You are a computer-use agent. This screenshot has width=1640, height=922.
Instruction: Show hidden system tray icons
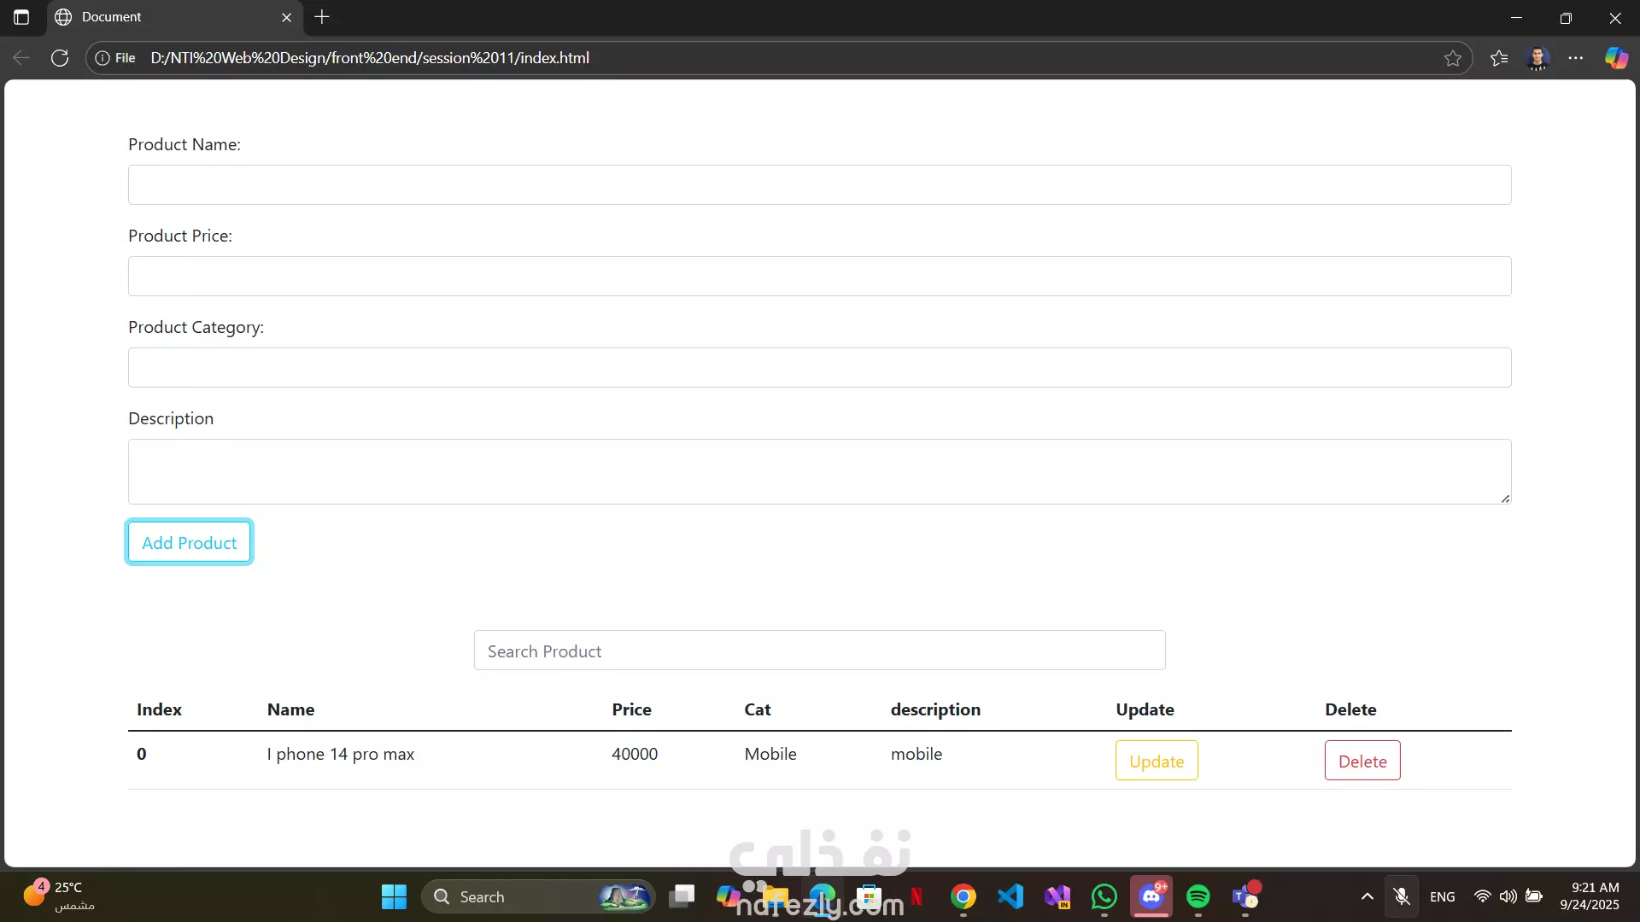(1367, 896)
